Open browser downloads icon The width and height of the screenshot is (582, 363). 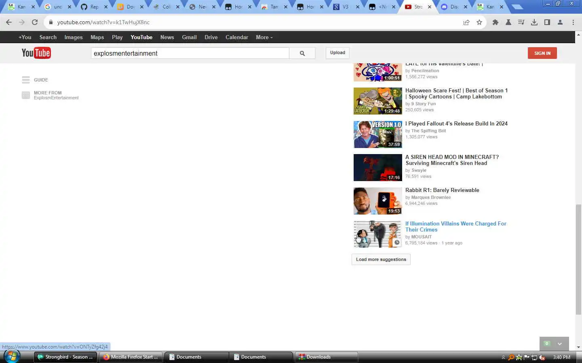pyautogui.click(x=534, y=22)
